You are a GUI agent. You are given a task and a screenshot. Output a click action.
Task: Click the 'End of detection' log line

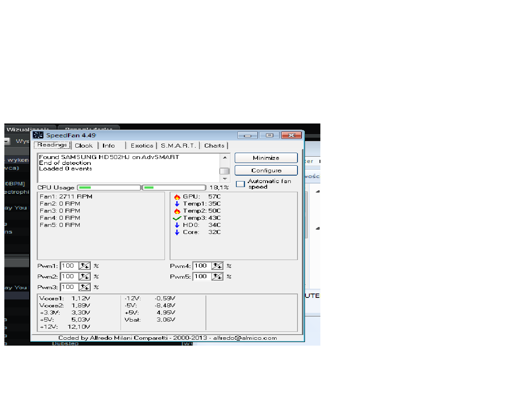point(65,163)
